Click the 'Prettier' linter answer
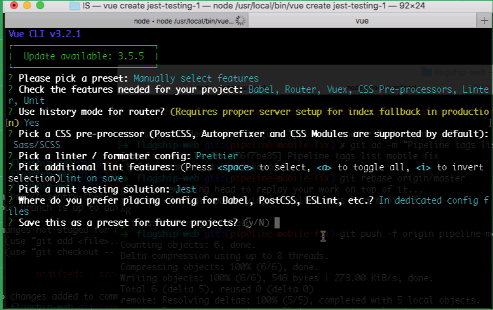The height and width of the screenshot is (310, 493). click(217, 155)
